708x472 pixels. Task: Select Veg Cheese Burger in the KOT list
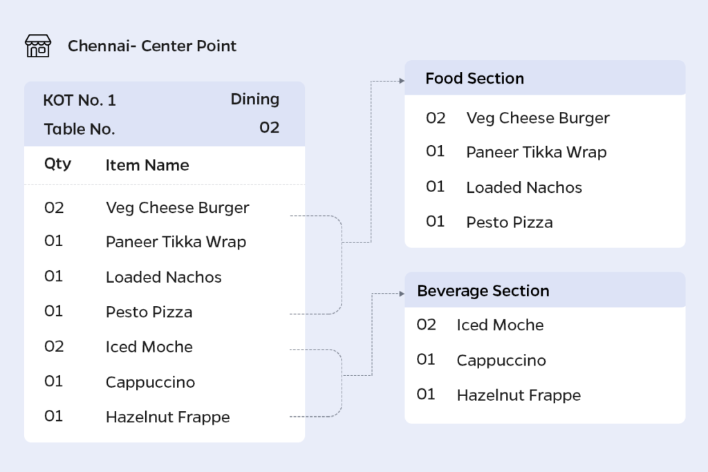pos(177,207)
